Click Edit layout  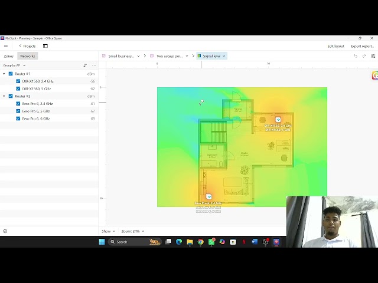pyautogui.click(x=335, y=46)
